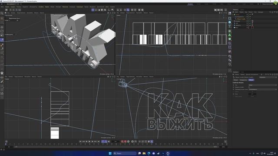Open the MoGraph gear icon in right palette

tap(230, 39)
